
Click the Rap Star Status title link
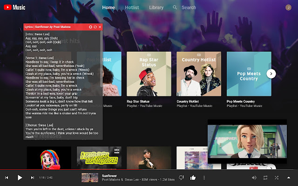[x=138, y=101]
